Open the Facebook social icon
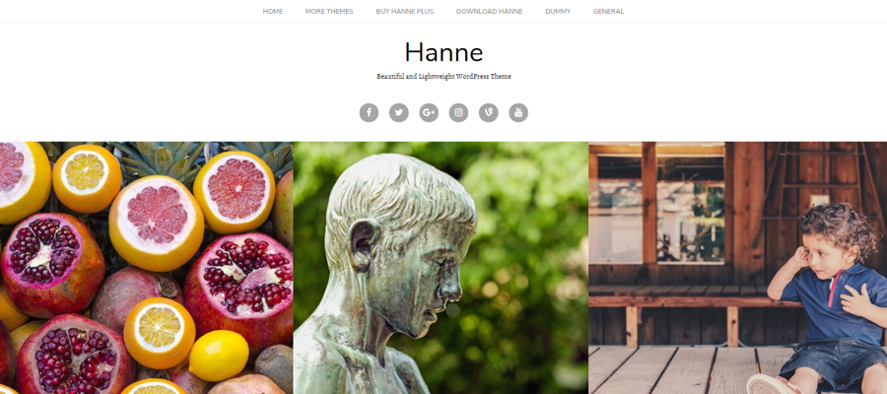Viewport: 887px width, 394px height. click(369, 112)
